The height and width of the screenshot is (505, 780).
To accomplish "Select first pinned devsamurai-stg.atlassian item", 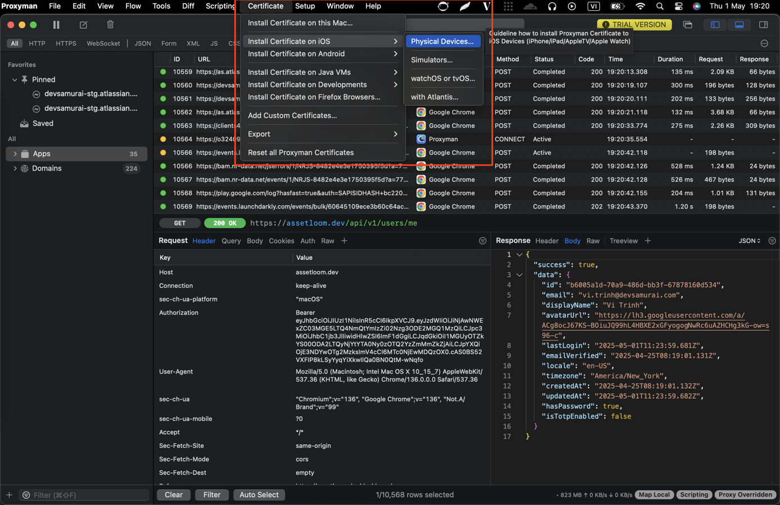I will tap(91, 93).
